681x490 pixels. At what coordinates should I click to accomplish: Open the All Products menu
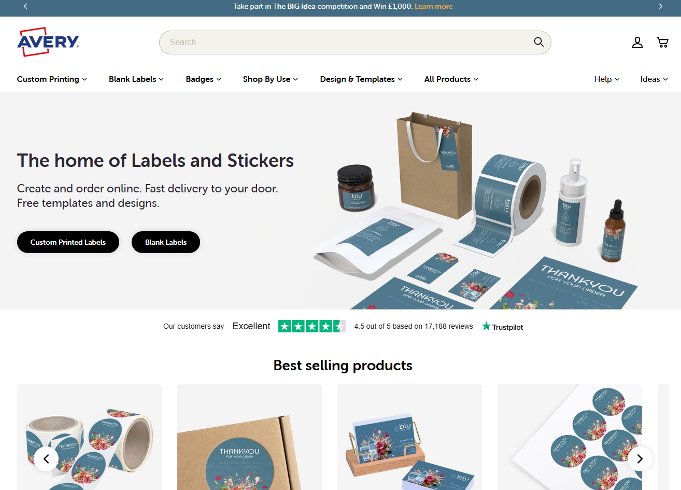(451, 79)
